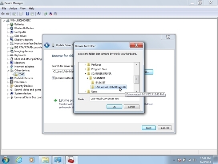Expand the PerfLogs folder node

click(85, 65)
